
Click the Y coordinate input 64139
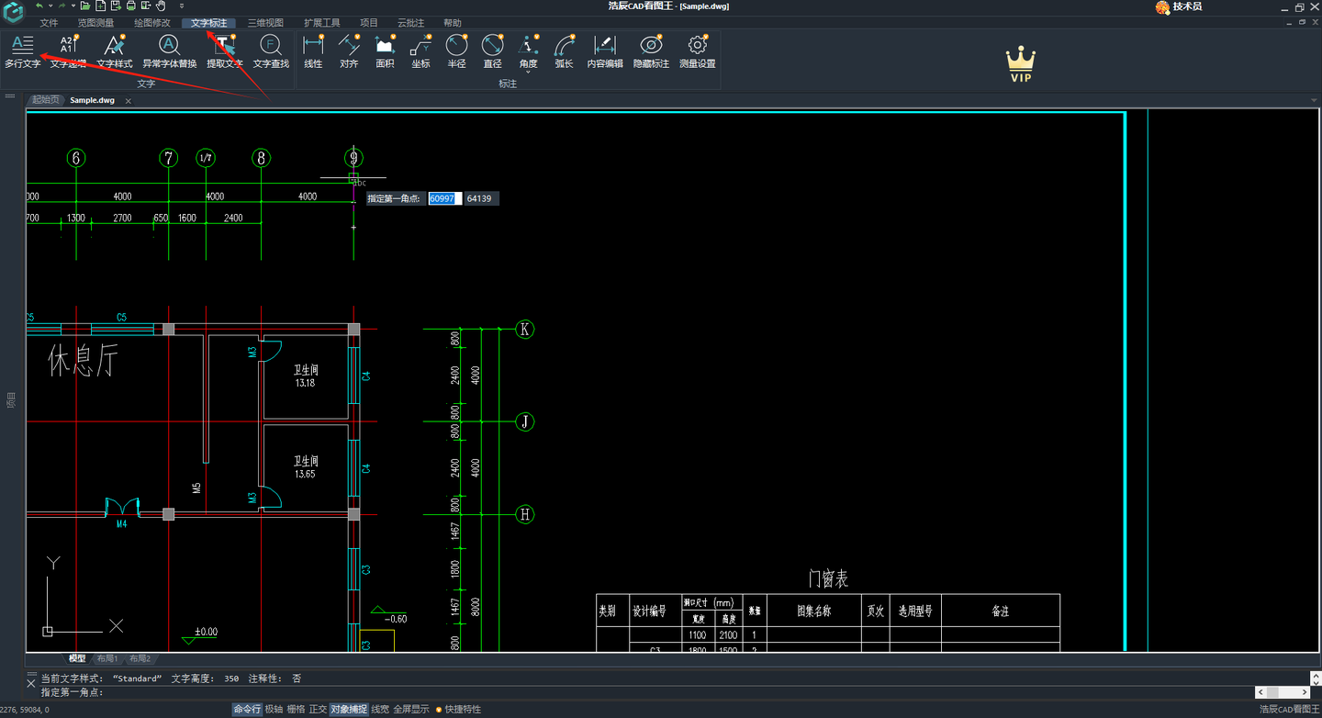coord(481,198)
